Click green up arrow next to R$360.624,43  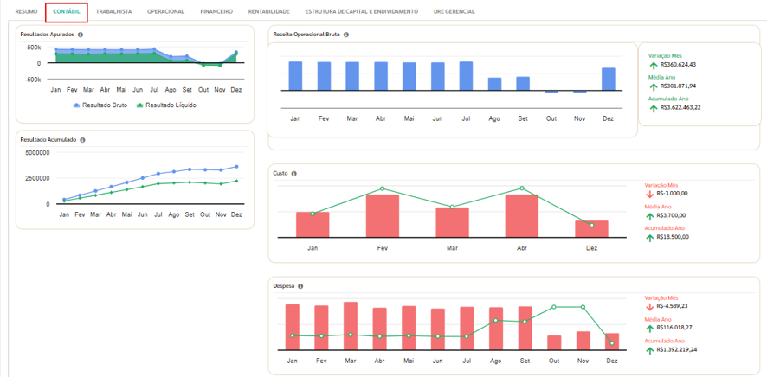click(654, 64)
